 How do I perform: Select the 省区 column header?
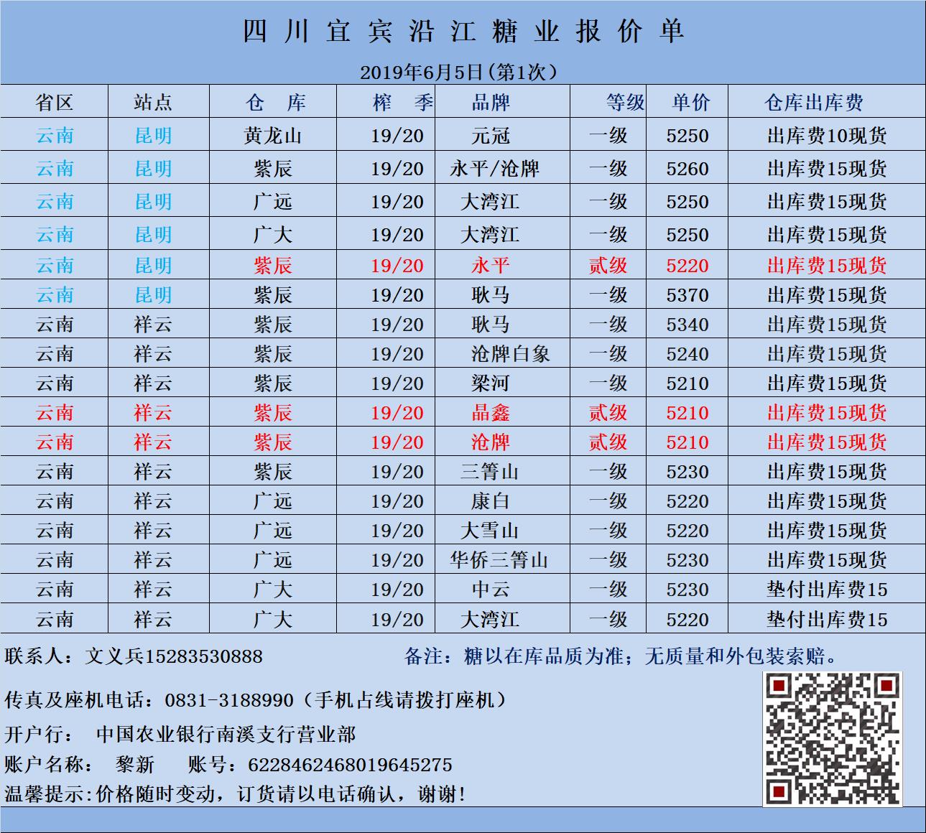click(55, 103)
